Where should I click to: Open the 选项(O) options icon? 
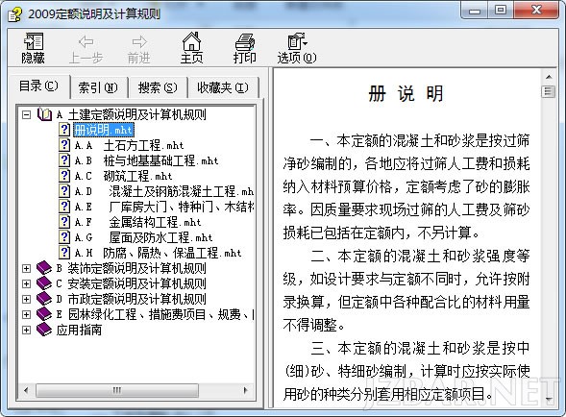(x=297, y=41)
